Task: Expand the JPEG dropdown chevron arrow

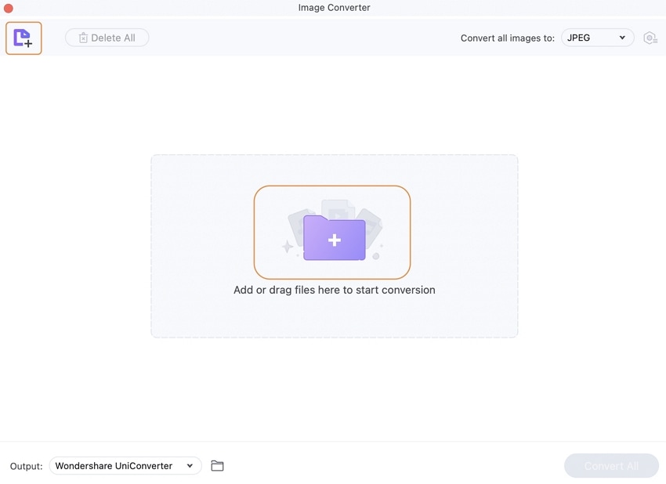Action: tap(622, 38)
